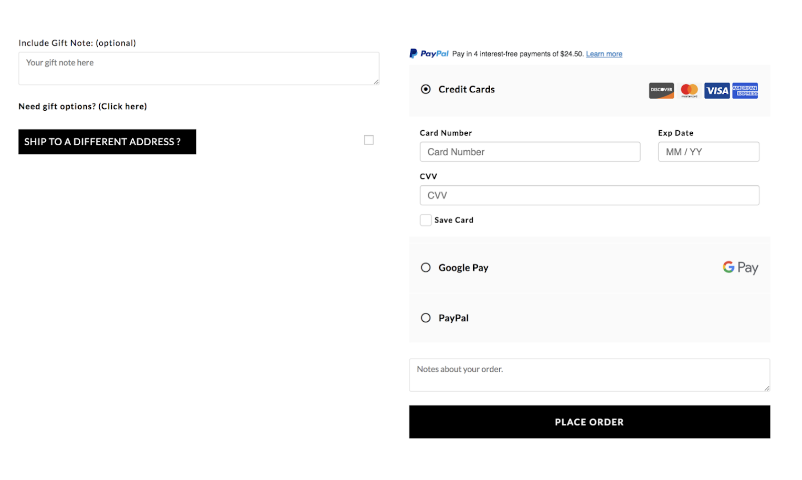Open the PayPal Learn more link
Image resolution: width=802 pixels, height=480 pixels.
(604, 54)
